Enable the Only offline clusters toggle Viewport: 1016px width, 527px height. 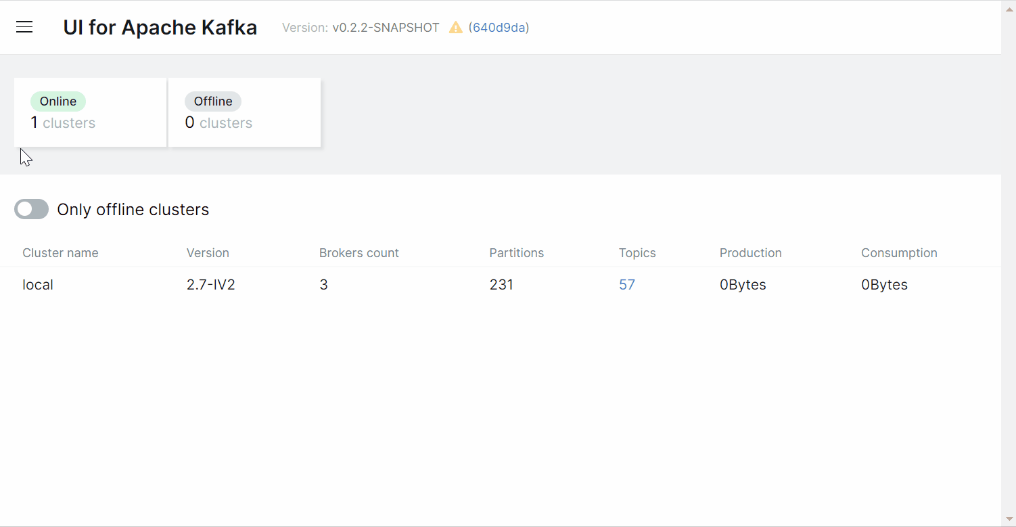31,209
